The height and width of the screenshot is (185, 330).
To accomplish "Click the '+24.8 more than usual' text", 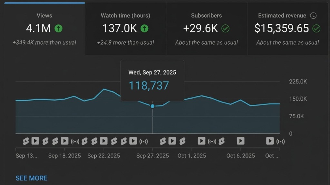I will [x=125, y=43].
